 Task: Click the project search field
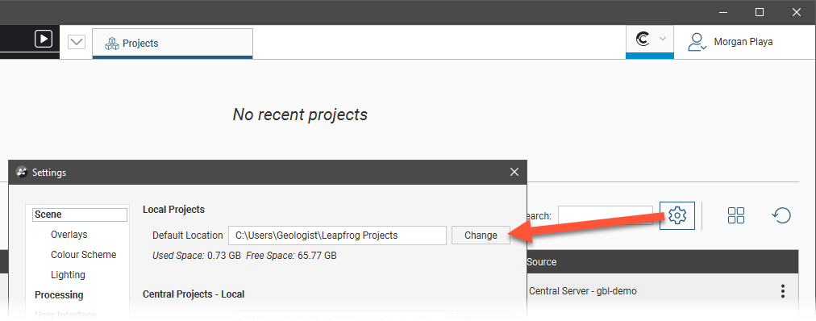pos(606,215)
